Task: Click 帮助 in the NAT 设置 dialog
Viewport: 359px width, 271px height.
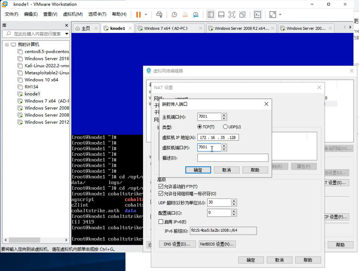Action: click(308, 260)
